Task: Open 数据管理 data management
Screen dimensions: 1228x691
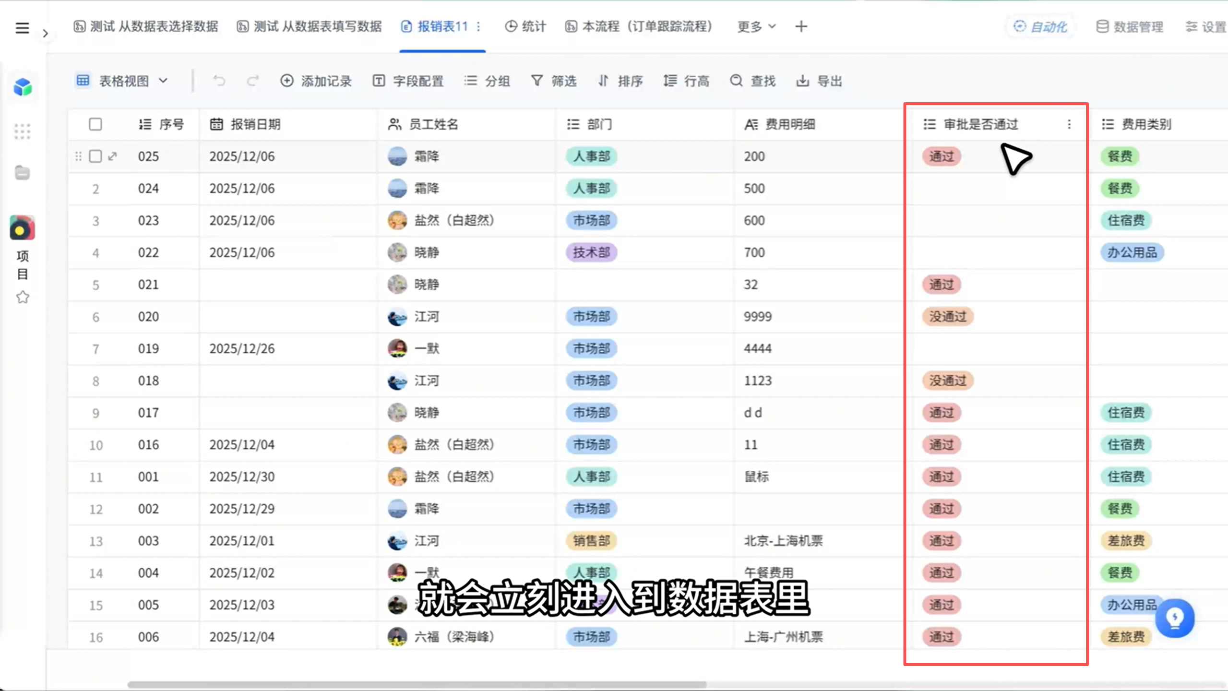Action: [x=1130, y=27]
